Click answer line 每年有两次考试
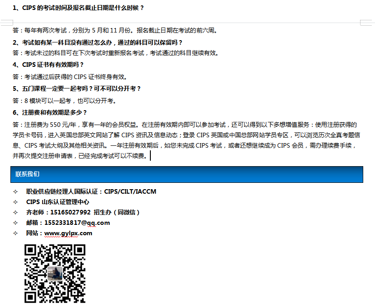 [115, 30]
